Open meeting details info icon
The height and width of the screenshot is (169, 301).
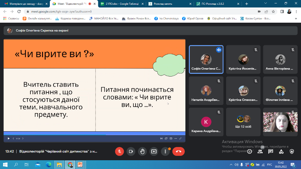pos(249,151)
